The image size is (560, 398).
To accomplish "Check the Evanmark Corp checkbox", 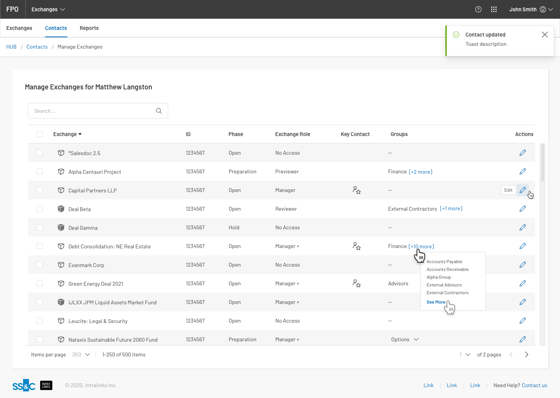I will pyautogui.click(x=40, y=265).
